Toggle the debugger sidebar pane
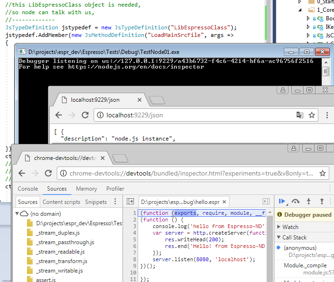Image resolution: width=334 pixels, height=282 pixels. click(x=266, y=201)
